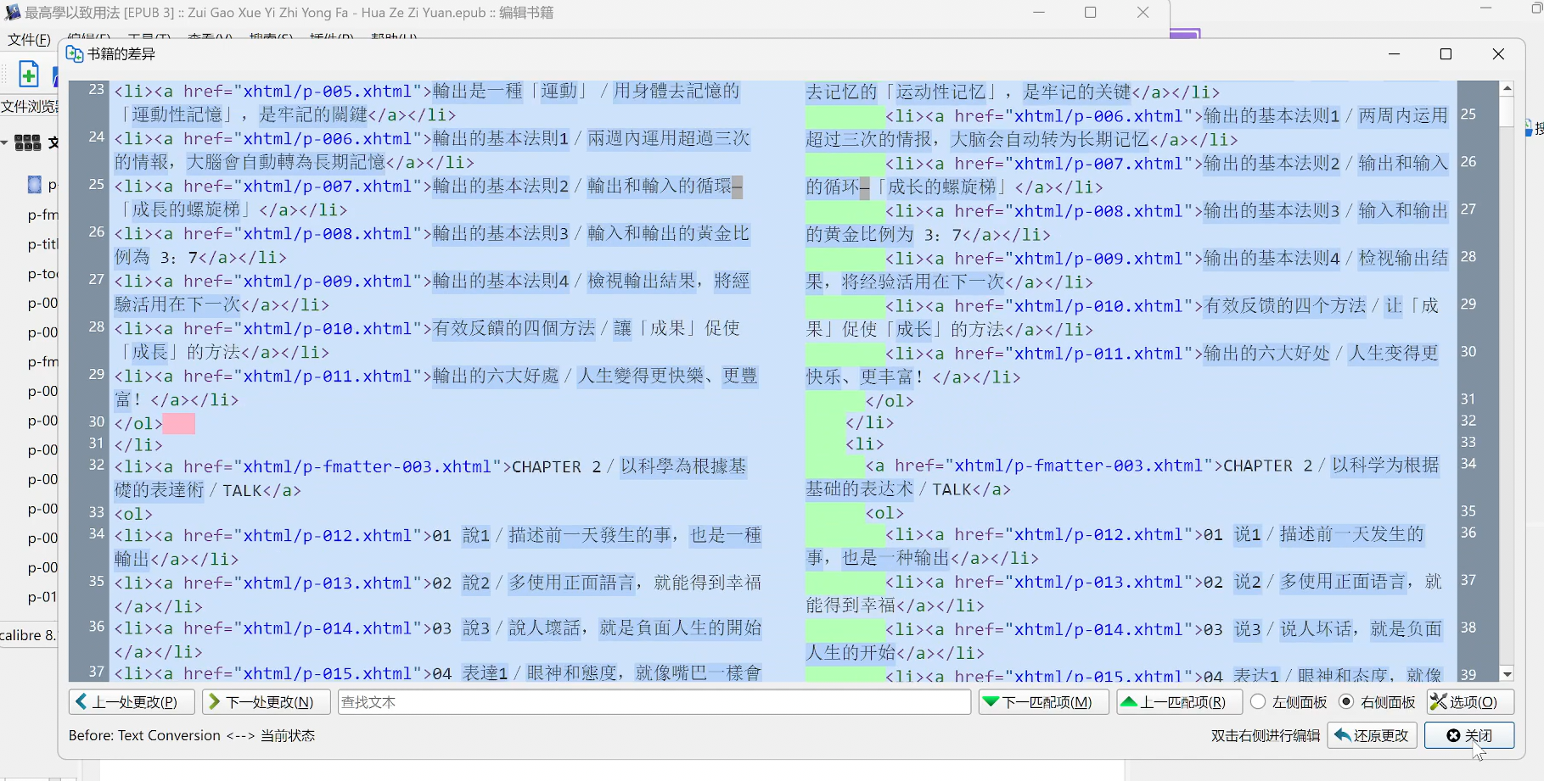The image size is (1544, 781).
Task: Select the left panel (左侧面板) radio button
Action: pos(1258,702)
